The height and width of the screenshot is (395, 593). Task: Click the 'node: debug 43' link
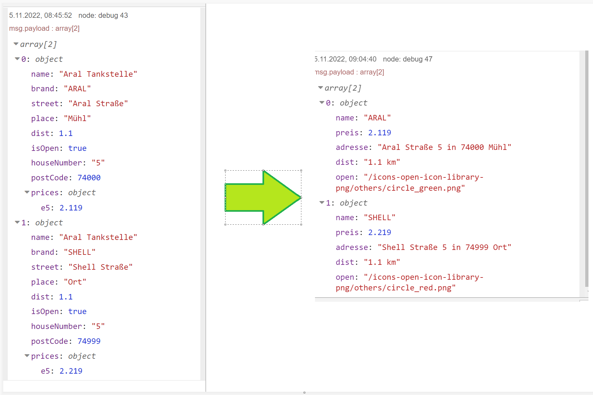[103, 15]
